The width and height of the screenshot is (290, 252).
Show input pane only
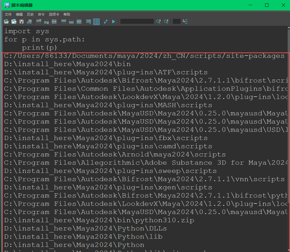pos(71,22)
